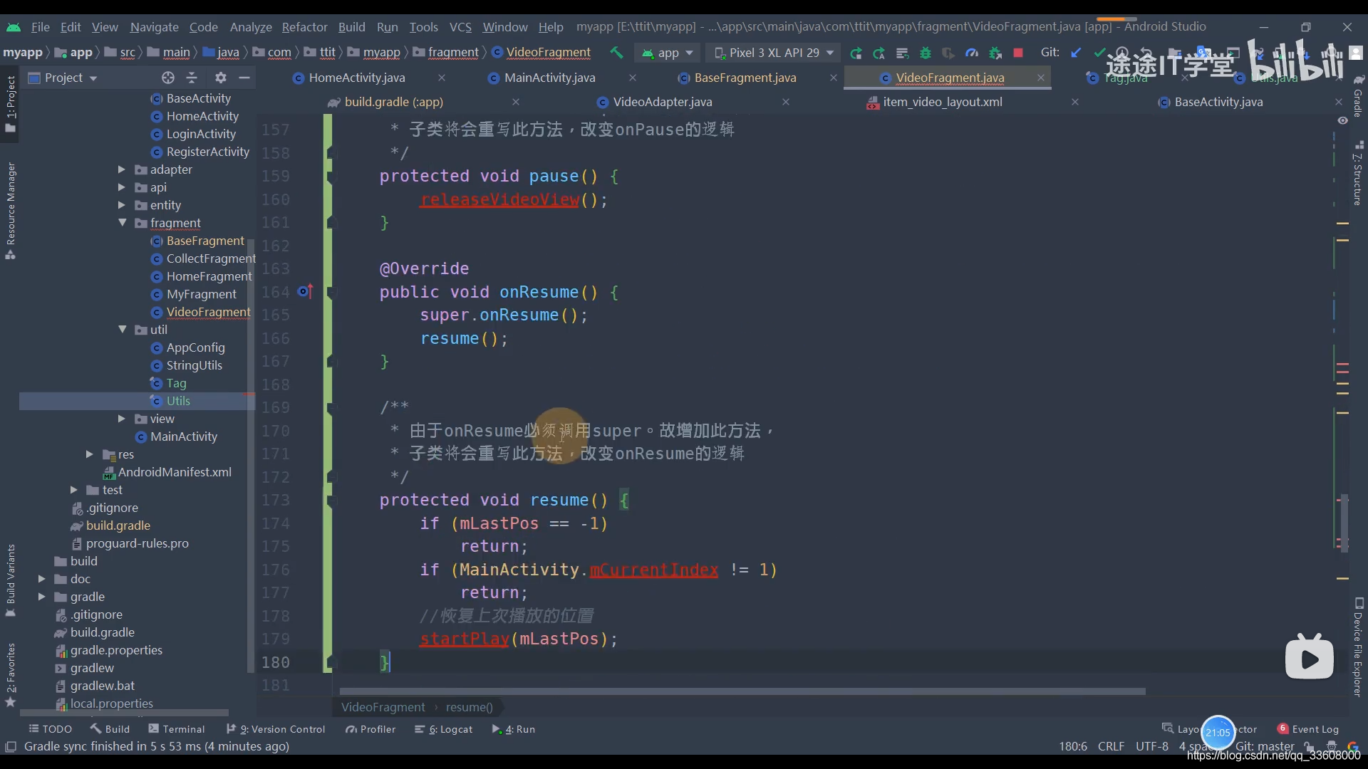Expand the gradle folder

[x=41, y=597]
